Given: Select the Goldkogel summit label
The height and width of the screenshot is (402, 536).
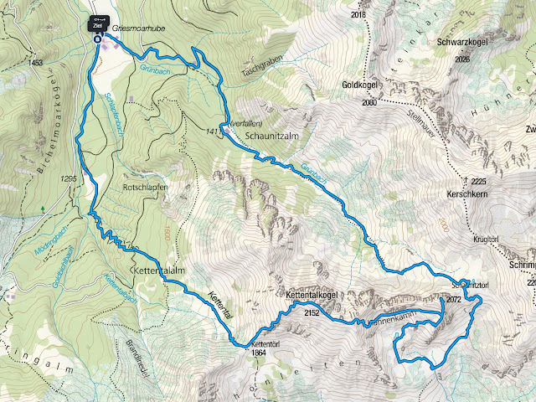Looking at the screenshot, I should click(x=359, y=85).
